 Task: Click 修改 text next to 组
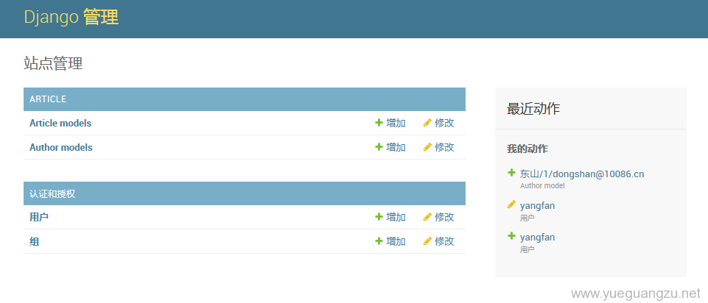(444, 241)
